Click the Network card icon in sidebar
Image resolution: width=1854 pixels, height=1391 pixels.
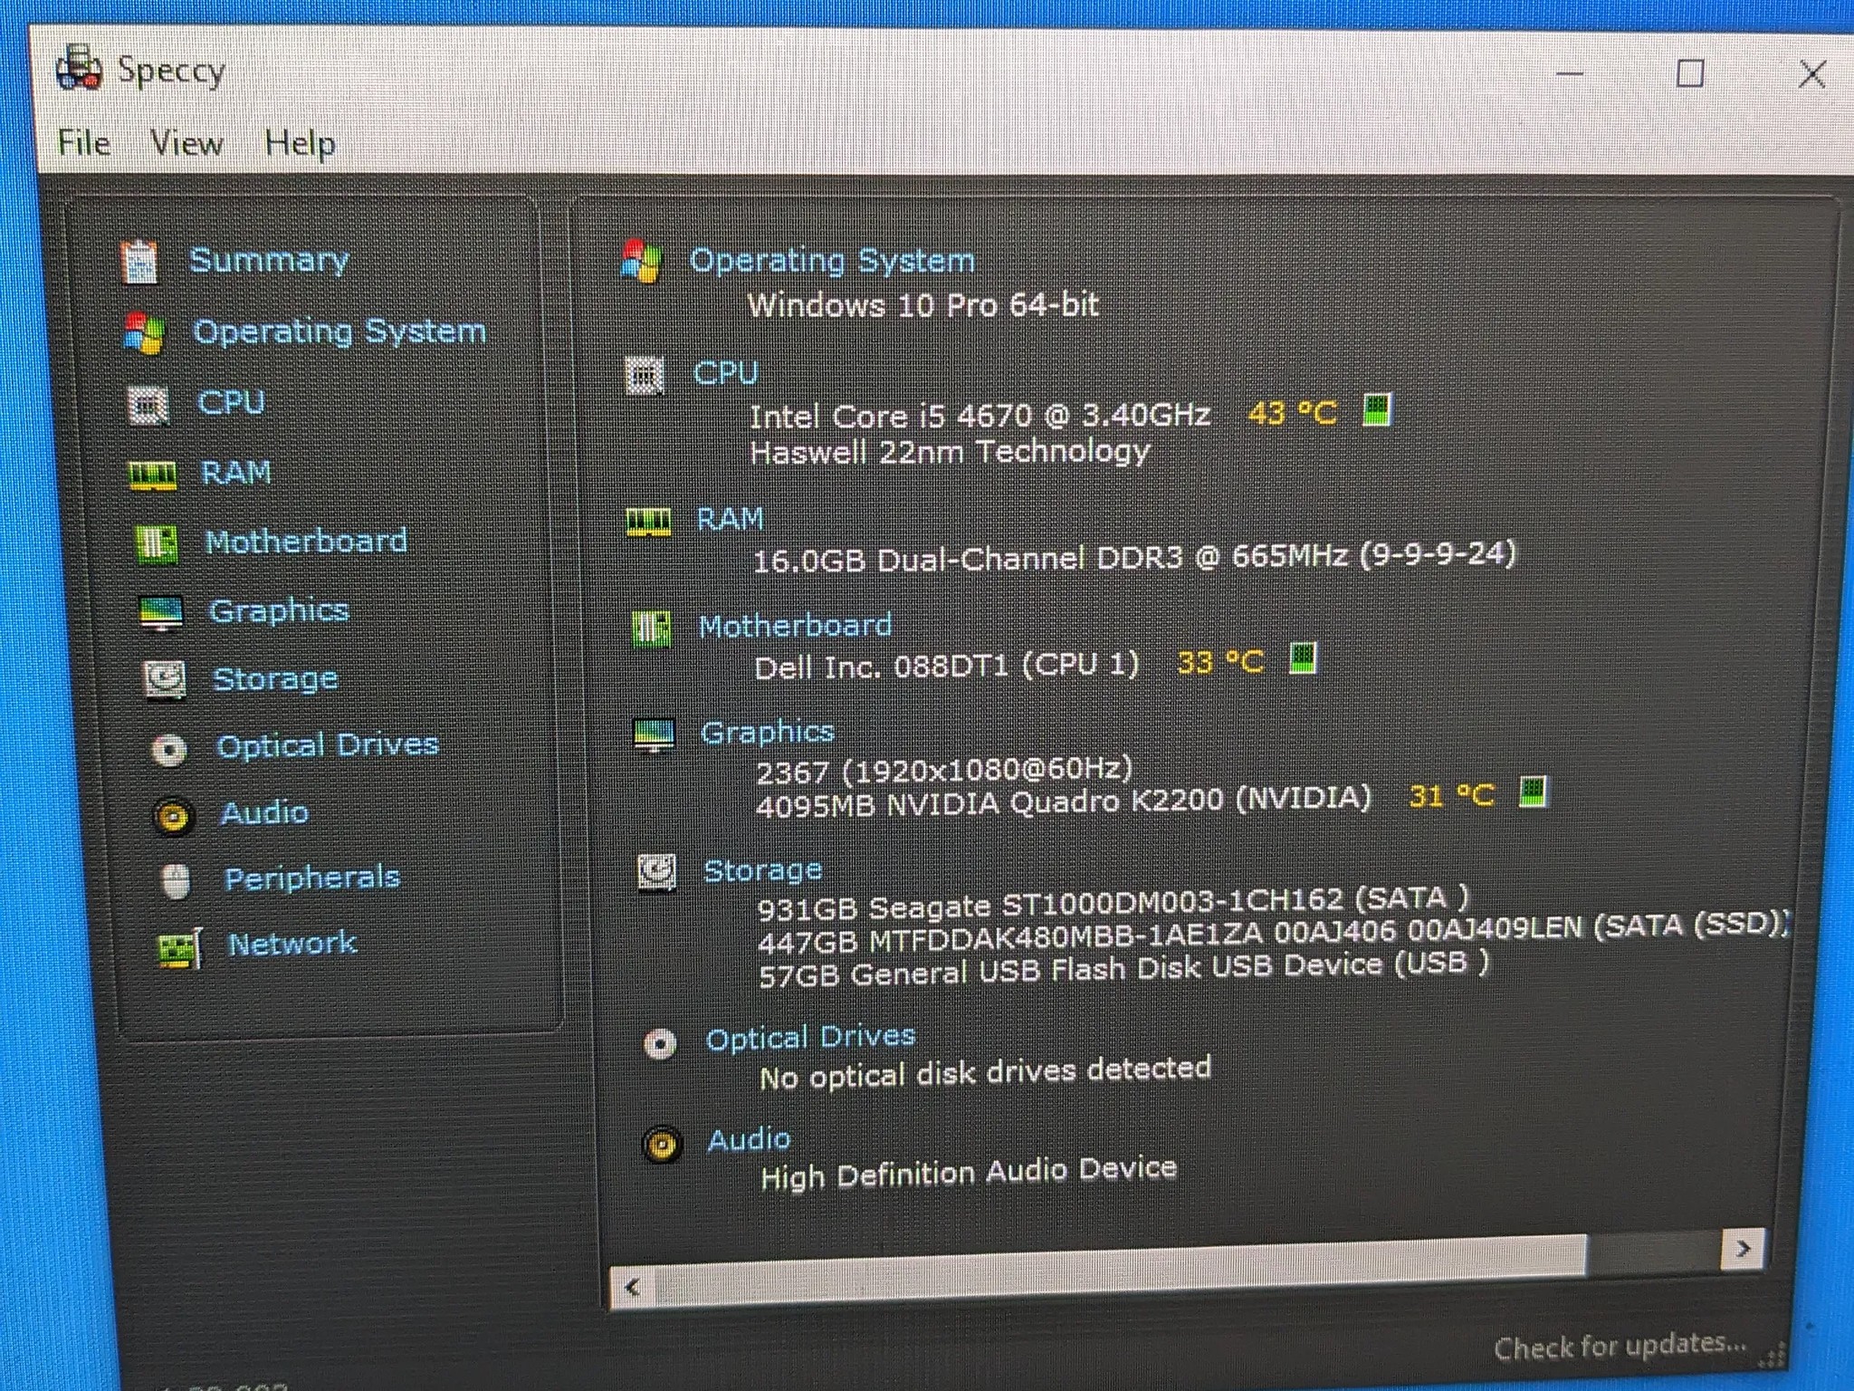tap(180, 948)
